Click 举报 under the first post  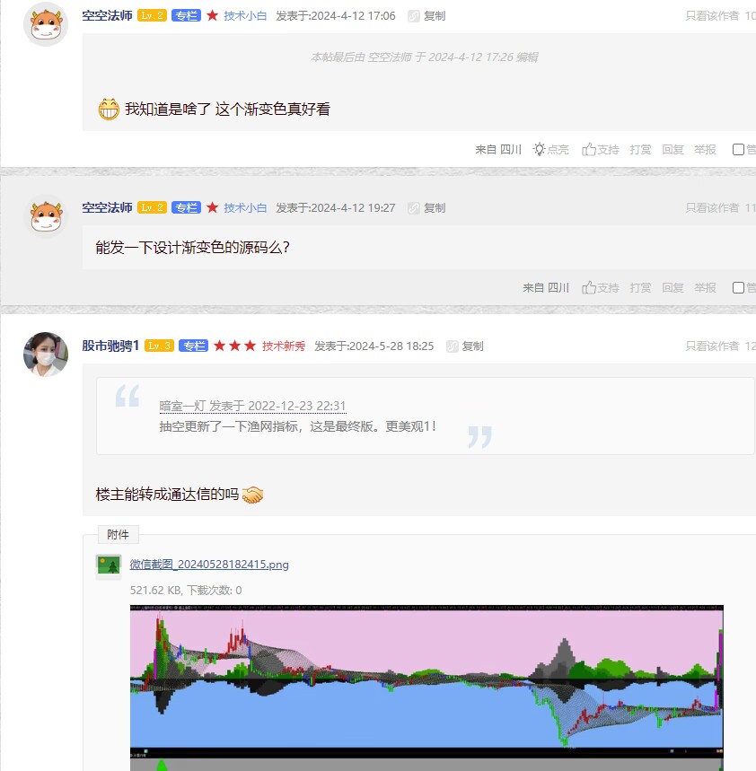tap(705, 150)
